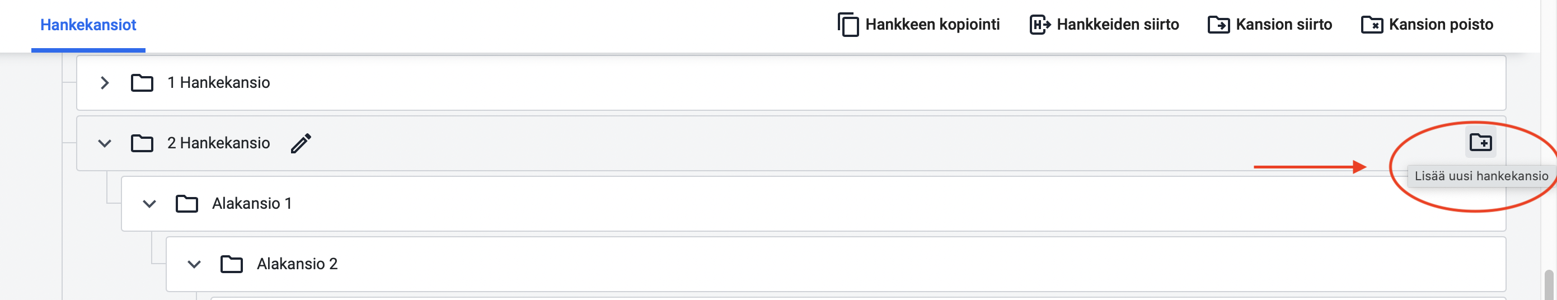
Task: Click the Kansion siirto folder-arrow icon
Action: click(1218, 25)
